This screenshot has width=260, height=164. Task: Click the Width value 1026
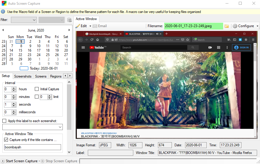(135, 145)
